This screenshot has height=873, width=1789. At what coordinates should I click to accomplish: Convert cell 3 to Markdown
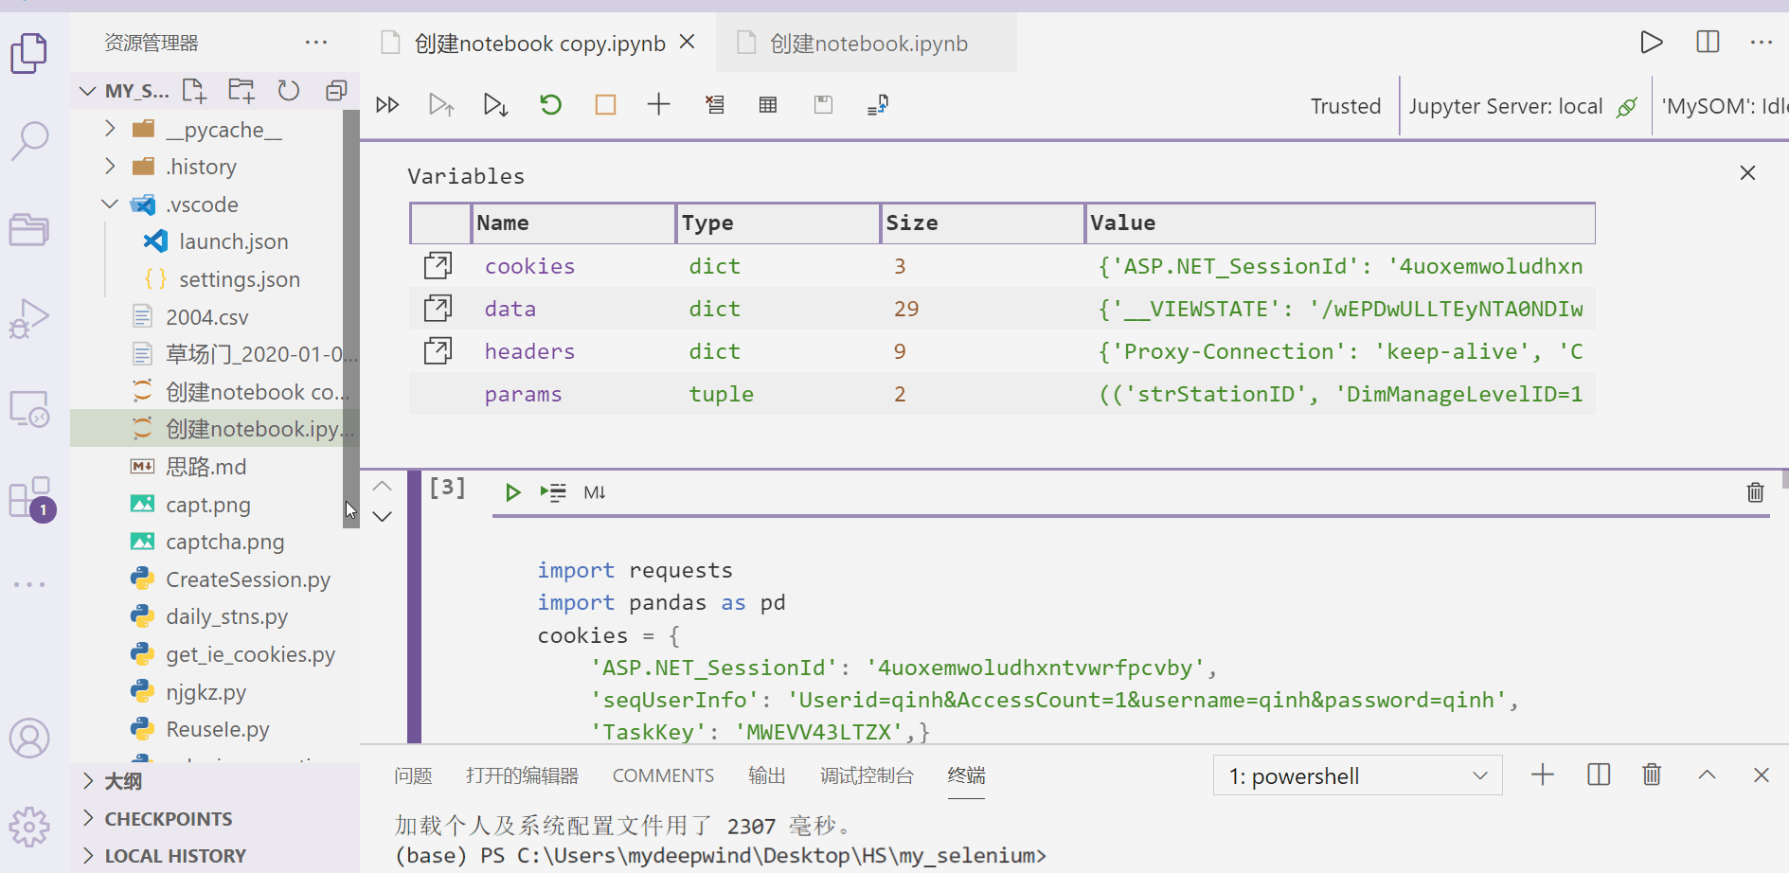coord(595,492)
